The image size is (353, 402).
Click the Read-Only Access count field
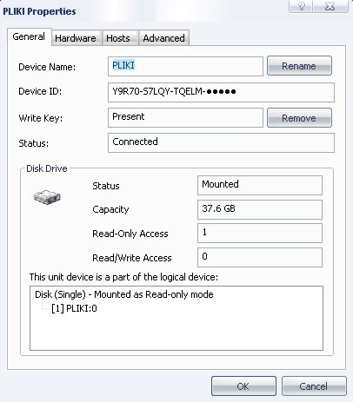pyautogui.click(x=260, y=233)
